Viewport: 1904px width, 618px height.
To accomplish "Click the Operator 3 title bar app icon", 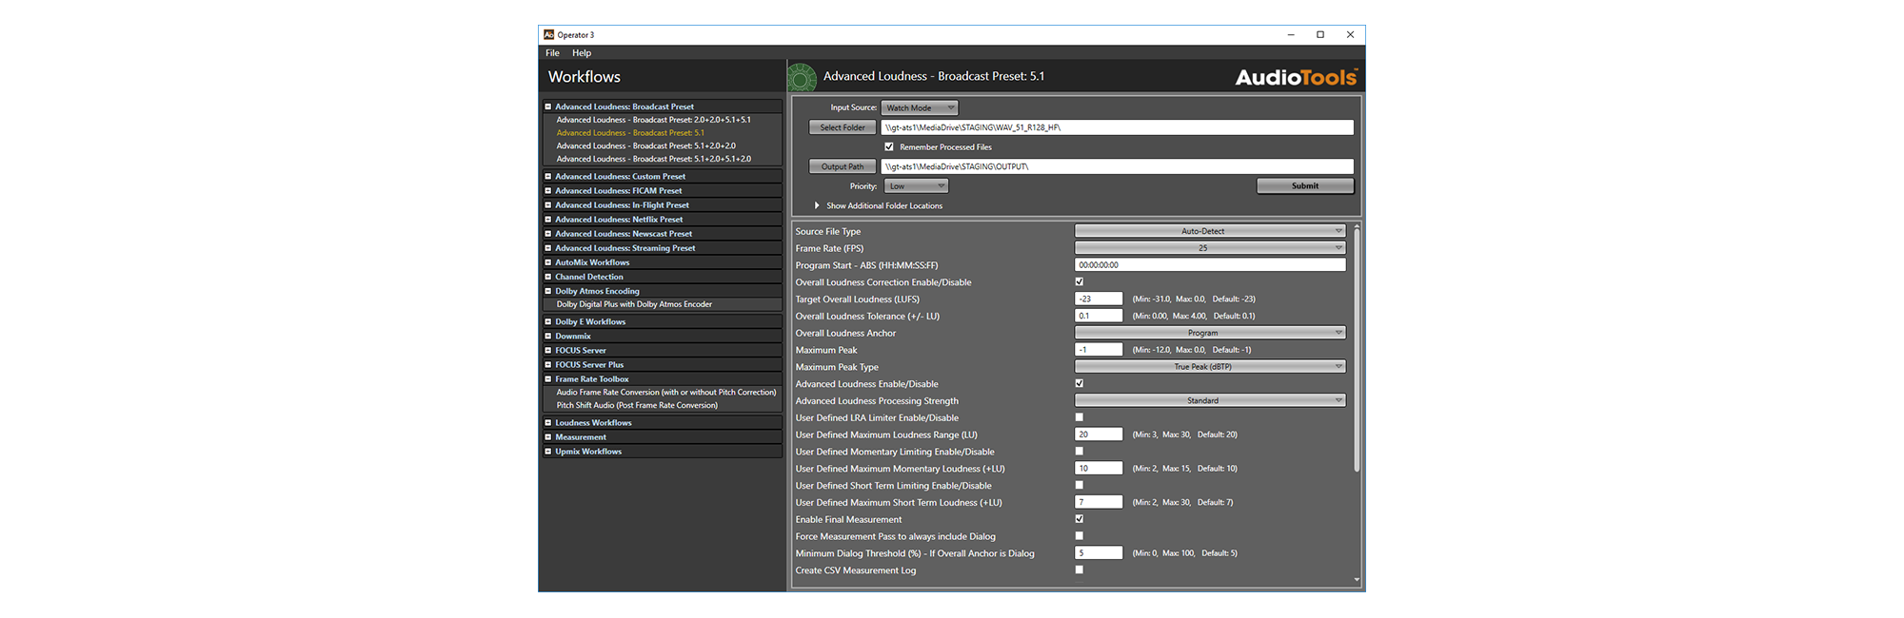I will coord(549,35).
